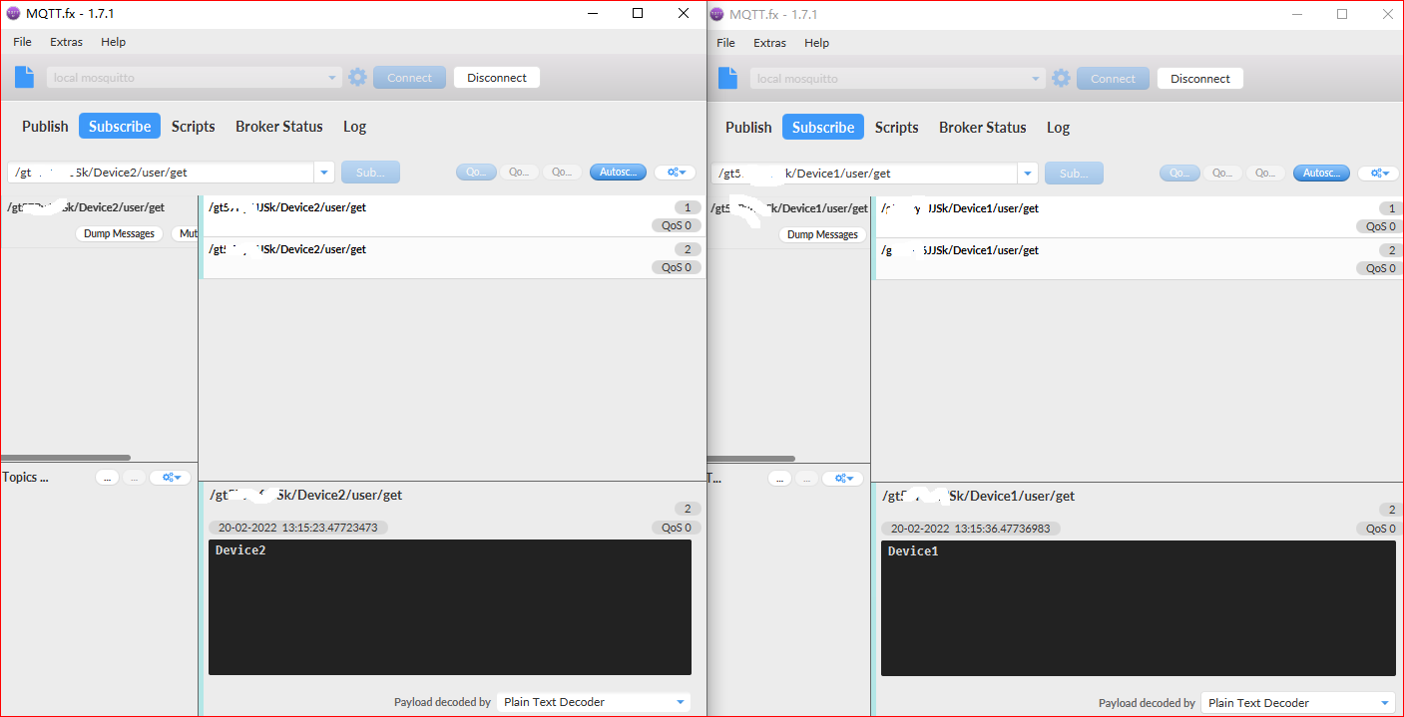
Task: Open File menu in right window
Action: (x=725, y=43)
